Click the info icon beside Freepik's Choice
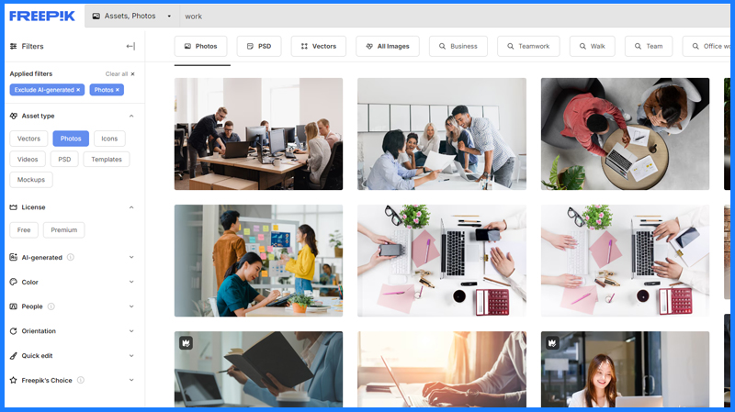This screenshot has width=735, height=412. tap(81, 380)
